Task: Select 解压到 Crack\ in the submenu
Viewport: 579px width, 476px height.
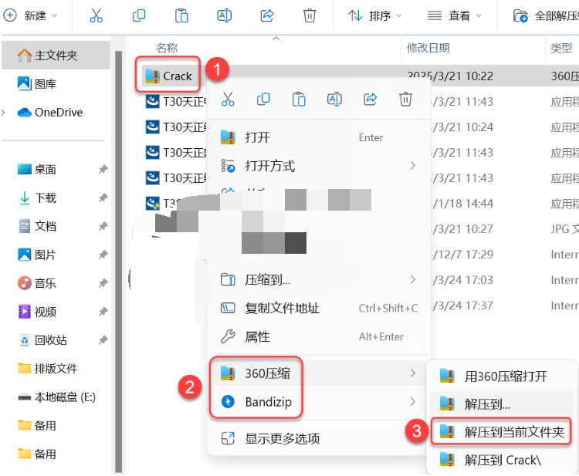Action: (x=502, y=460)
